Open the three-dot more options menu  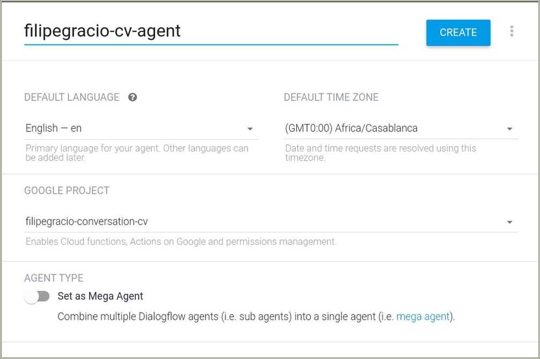pyautogui.click(x=512, y=31)
